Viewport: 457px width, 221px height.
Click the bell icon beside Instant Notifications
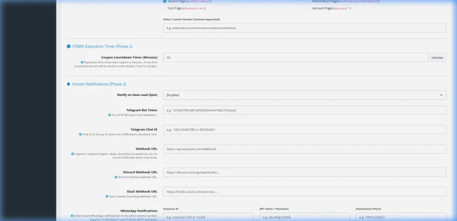[x=69, y=84]
